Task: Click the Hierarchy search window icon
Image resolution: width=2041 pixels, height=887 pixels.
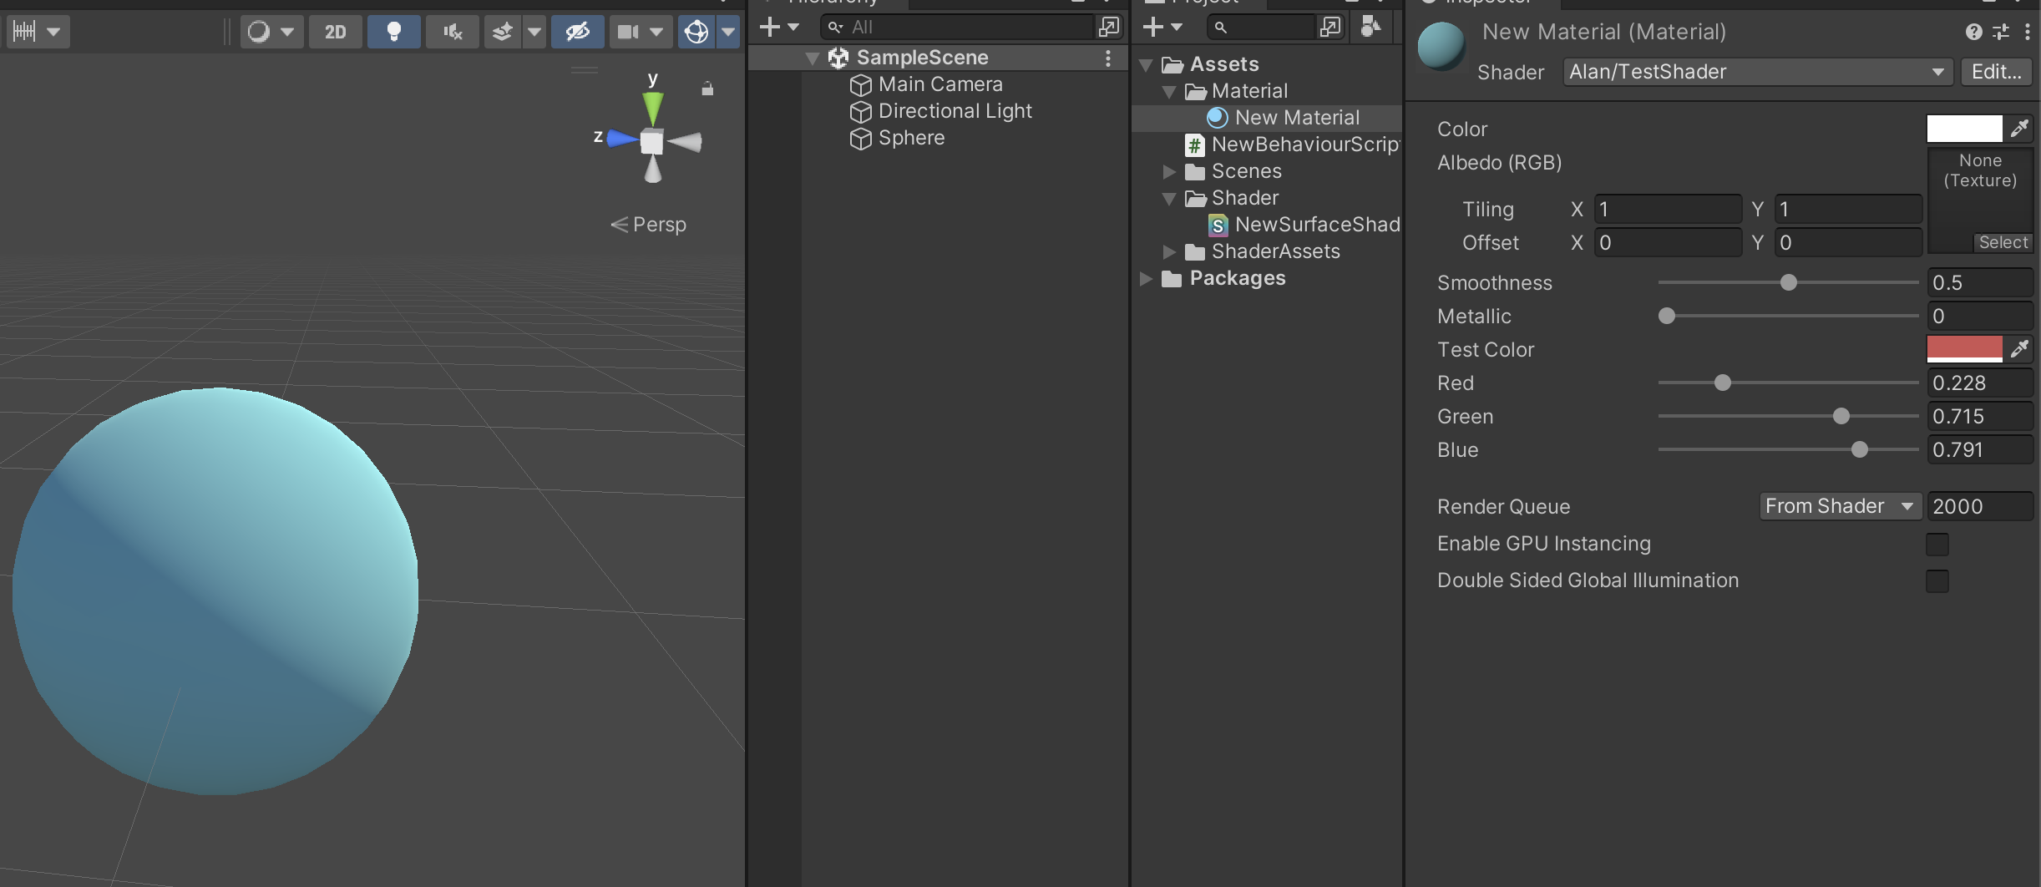Action: [1108, 28]
